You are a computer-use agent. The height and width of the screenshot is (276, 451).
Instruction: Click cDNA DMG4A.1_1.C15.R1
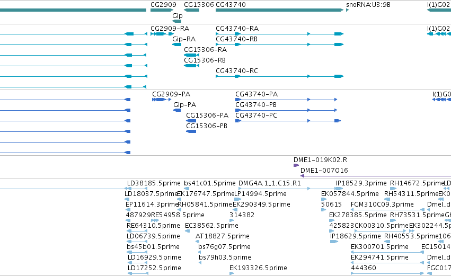(x=270, y=183)
